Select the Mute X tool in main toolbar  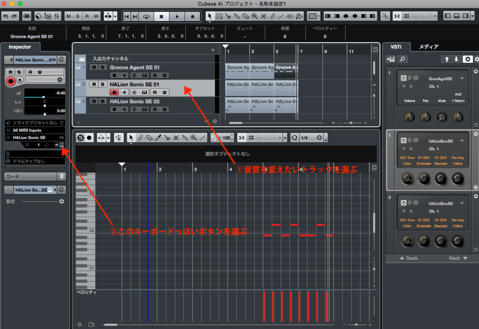point(263,16)
